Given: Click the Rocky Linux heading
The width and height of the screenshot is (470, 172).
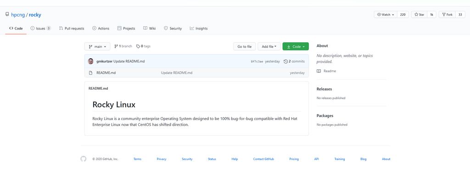Looking at the screenshot, I should (114, 104).
